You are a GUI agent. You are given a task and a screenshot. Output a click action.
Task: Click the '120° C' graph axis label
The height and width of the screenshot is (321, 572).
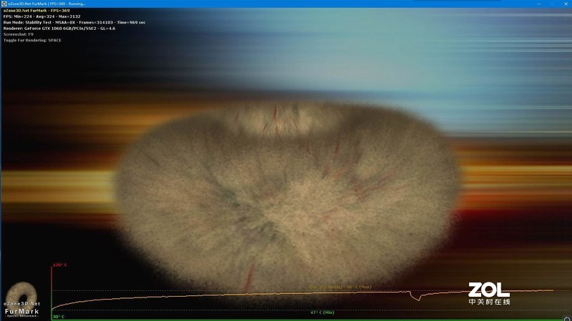tap(60, 265)
